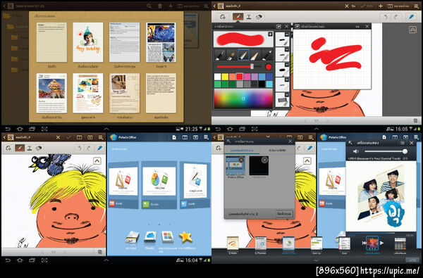Expand tray chevron in 21:25 navigation bar
This screenshot has height=278, width=423.
[106, 129]
